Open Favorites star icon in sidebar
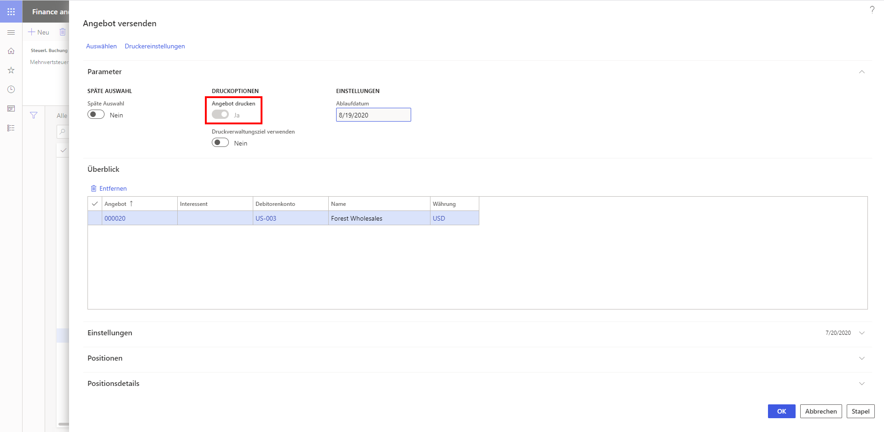 click(11, 70)
